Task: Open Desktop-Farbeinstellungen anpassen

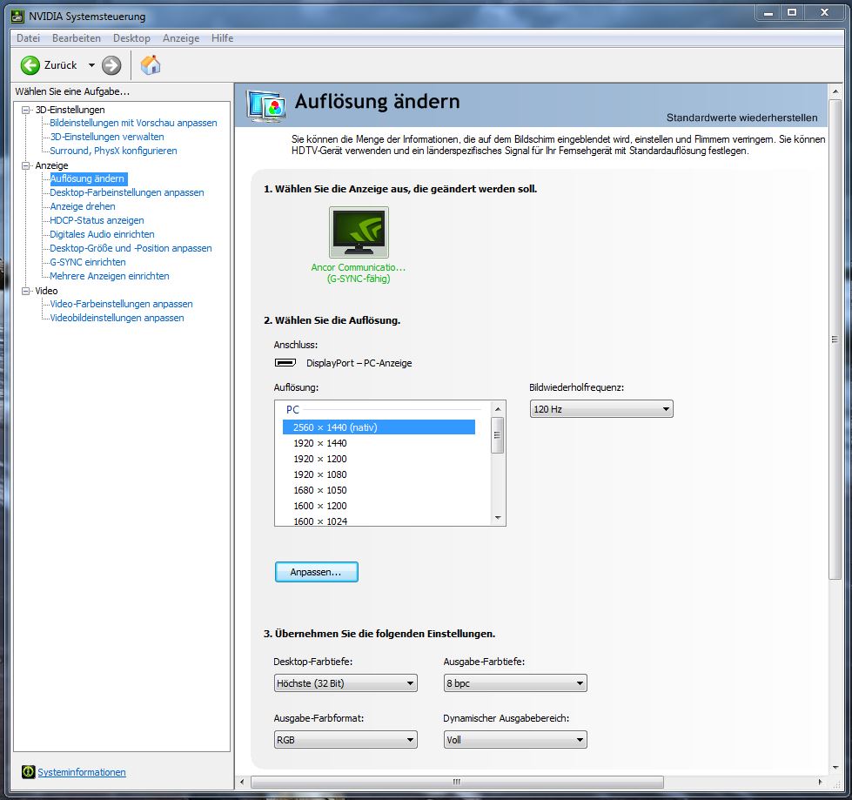Action: click(127, 192)
